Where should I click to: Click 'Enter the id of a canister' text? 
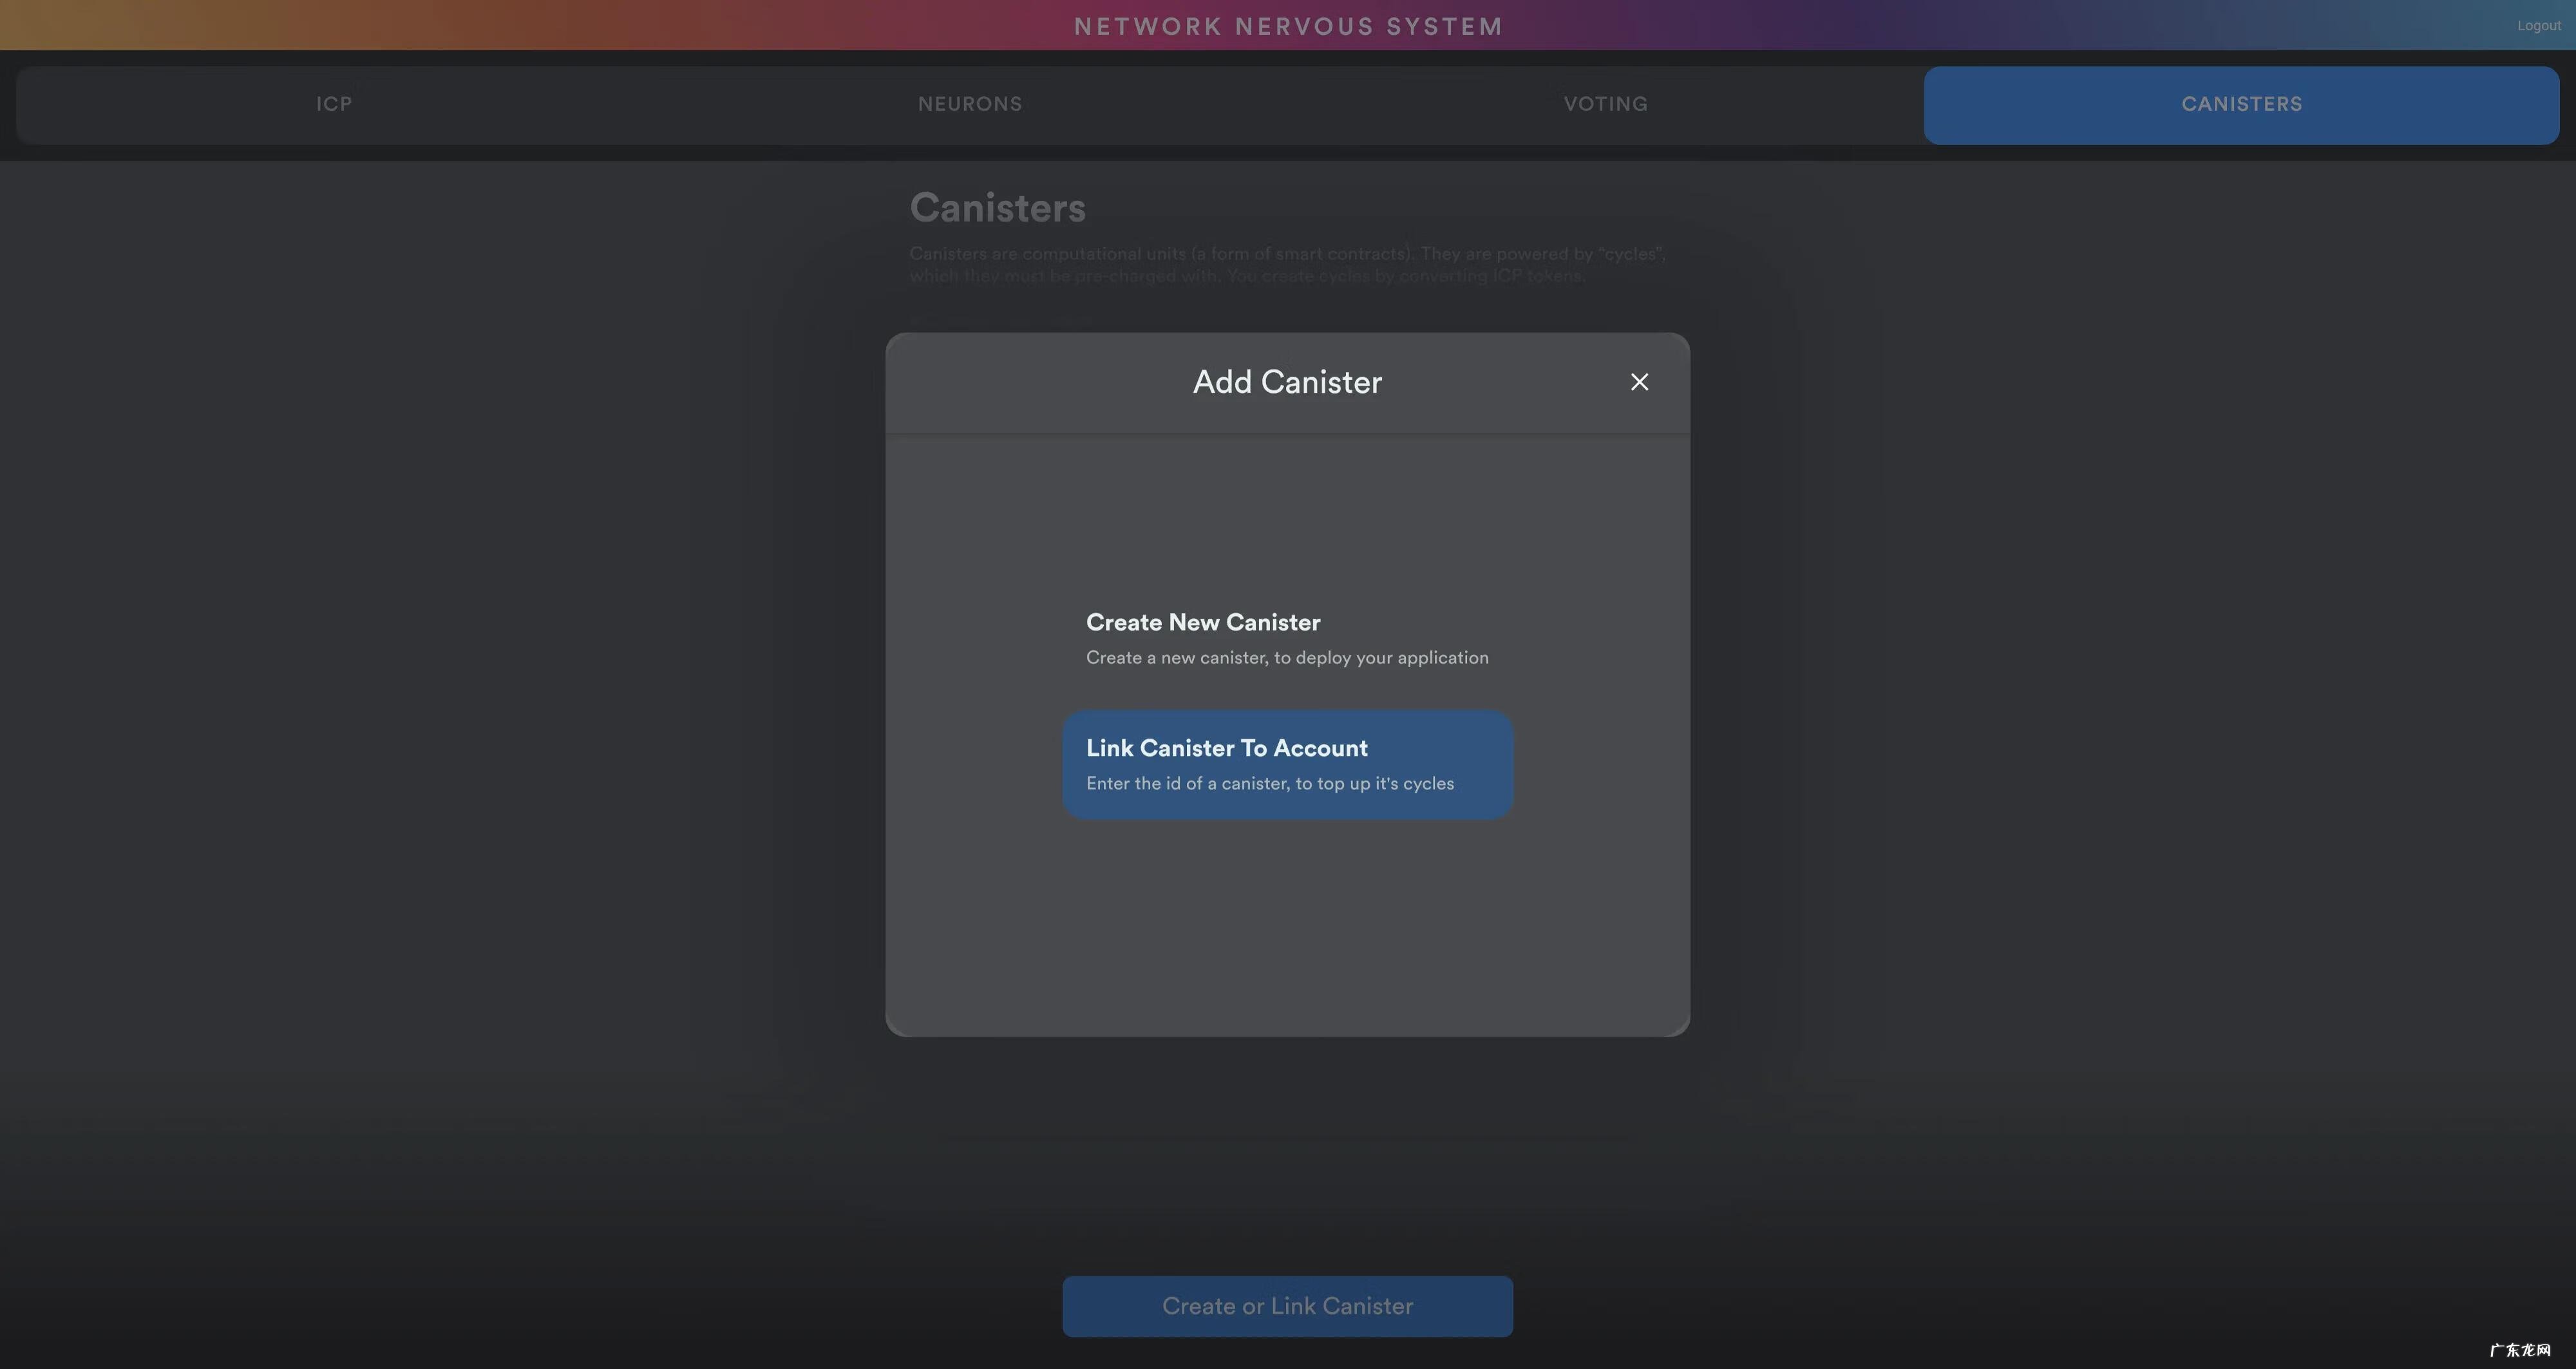[x=1270, y=784]
